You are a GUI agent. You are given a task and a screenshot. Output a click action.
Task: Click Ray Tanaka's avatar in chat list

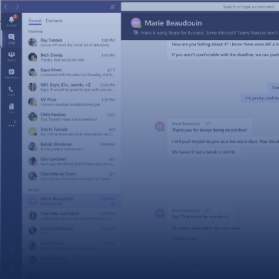point(32,42)
